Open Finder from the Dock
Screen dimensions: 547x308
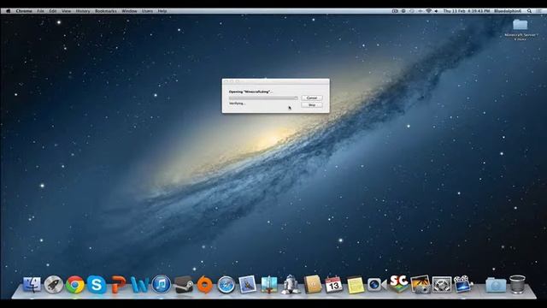point(32,285)
